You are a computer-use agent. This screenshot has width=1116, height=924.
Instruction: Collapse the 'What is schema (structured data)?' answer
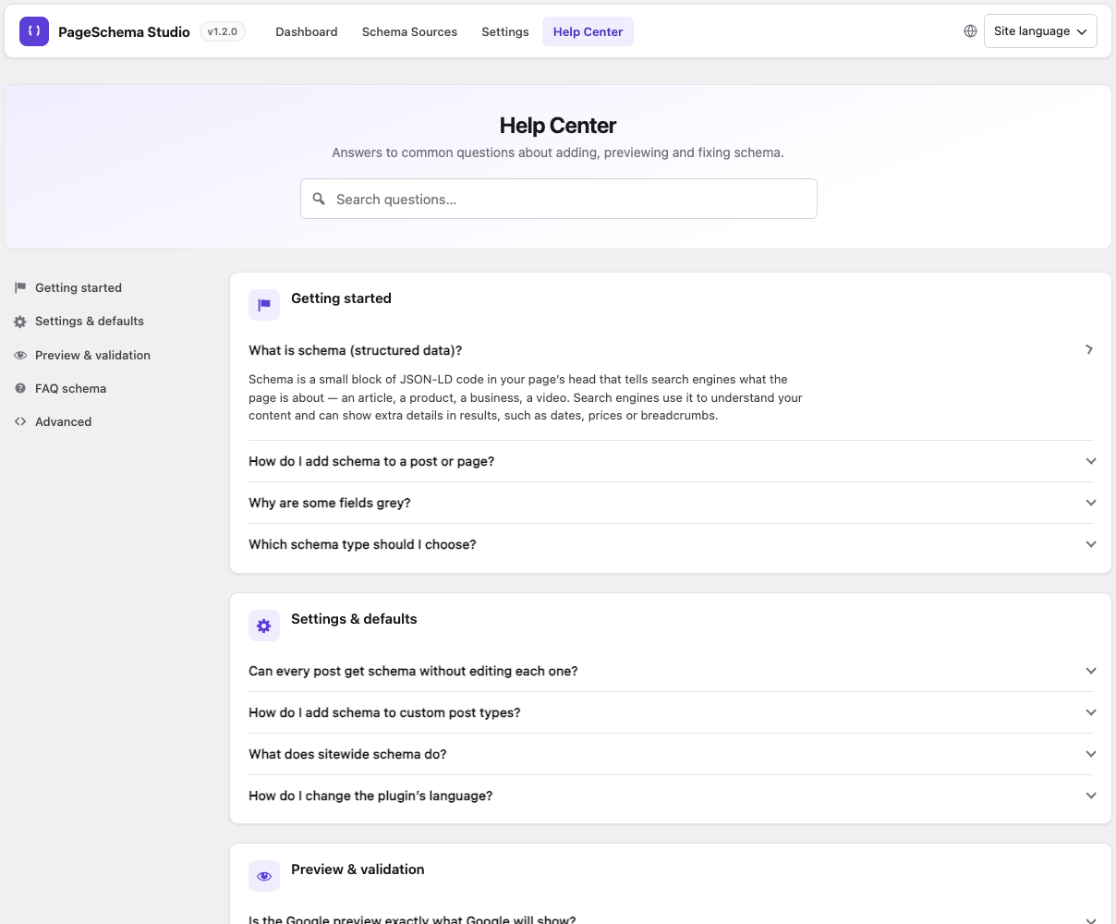coord(671,350)
